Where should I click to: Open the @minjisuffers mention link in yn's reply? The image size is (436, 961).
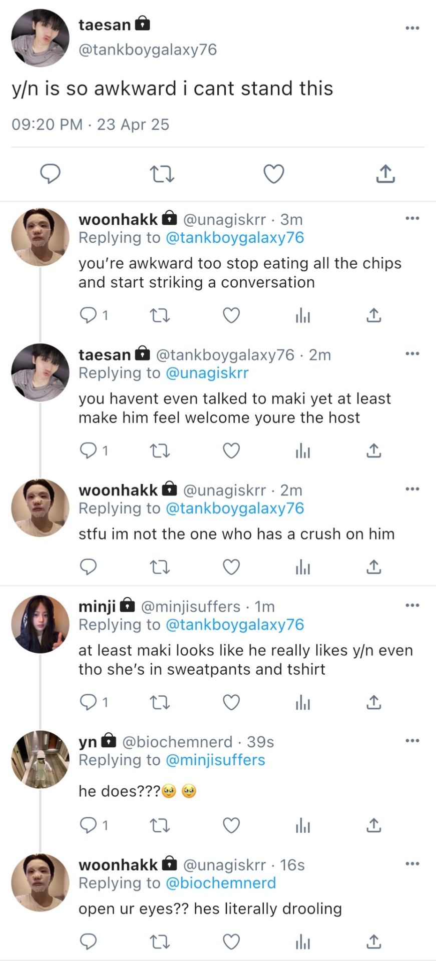coord(215,760)
